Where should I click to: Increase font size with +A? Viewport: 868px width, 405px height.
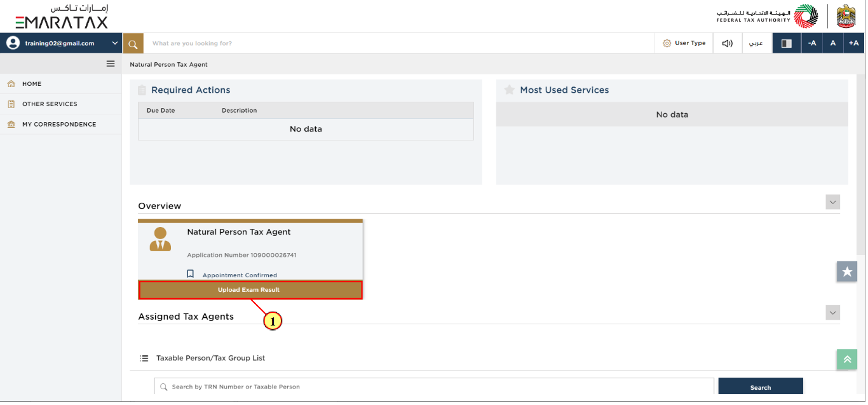point(853,43)
